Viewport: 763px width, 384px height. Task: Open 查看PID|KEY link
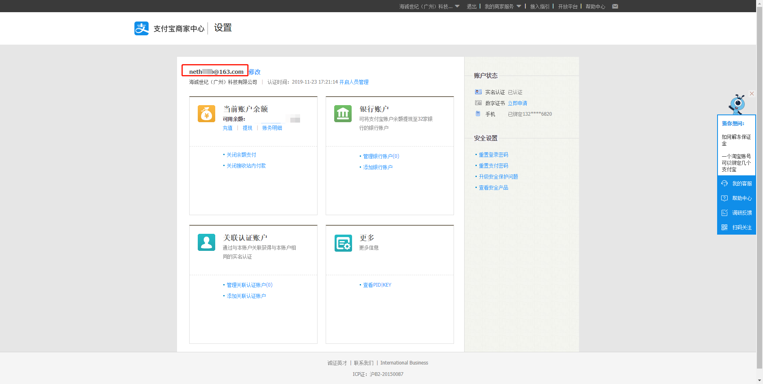pyautogui.click(x=377, y=285)
